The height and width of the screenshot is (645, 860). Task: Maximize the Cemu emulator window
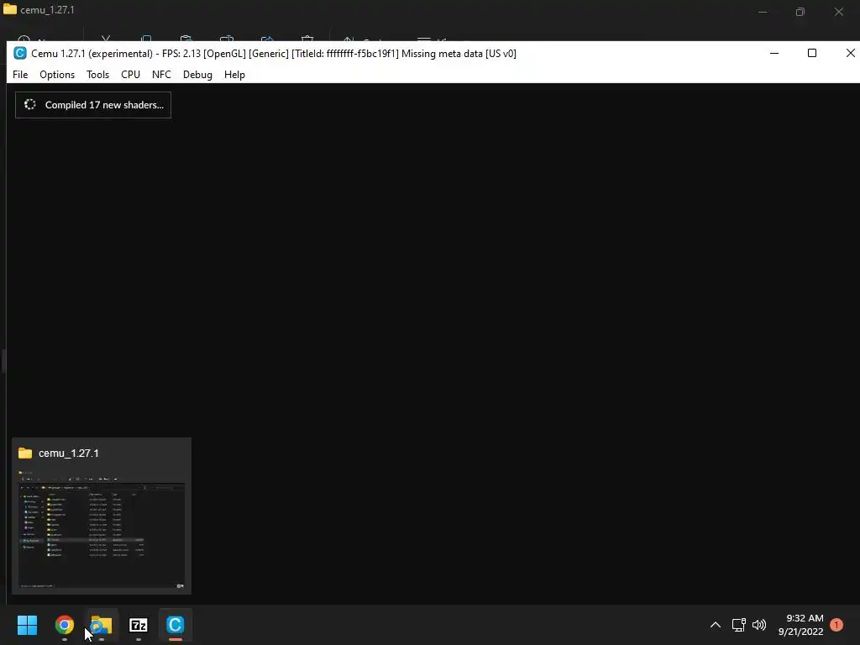pyautogui.click(x=812, y=53)
